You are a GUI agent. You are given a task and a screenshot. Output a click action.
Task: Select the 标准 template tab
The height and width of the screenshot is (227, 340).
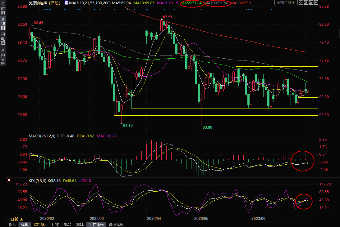click(x=55, y=225)
